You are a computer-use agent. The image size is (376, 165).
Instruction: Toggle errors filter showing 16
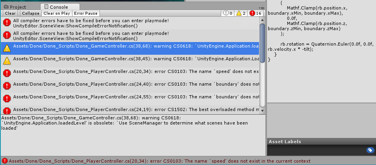[255, 13]
